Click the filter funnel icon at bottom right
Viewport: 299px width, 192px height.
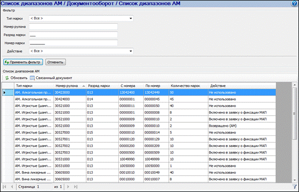[294, 186]
